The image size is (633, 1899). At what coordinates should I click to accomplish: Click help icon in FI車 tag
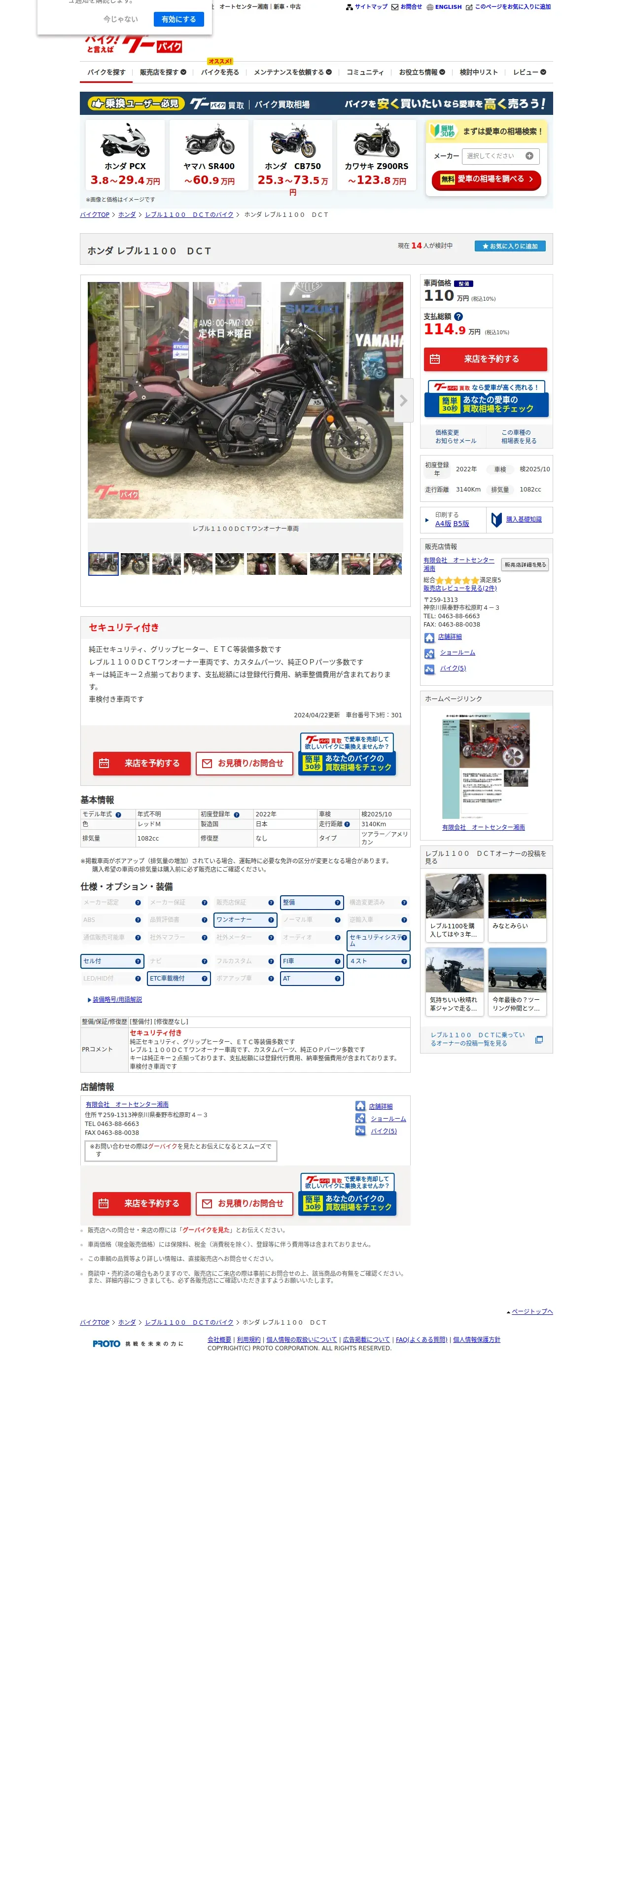pos(338,961)
